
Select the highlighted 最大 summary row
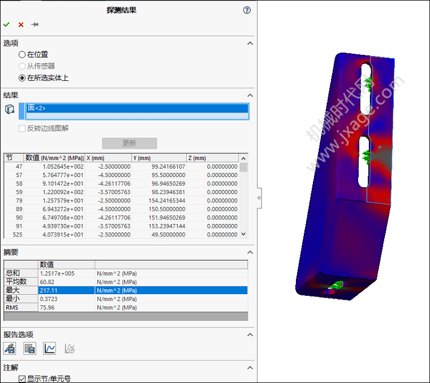126,290
